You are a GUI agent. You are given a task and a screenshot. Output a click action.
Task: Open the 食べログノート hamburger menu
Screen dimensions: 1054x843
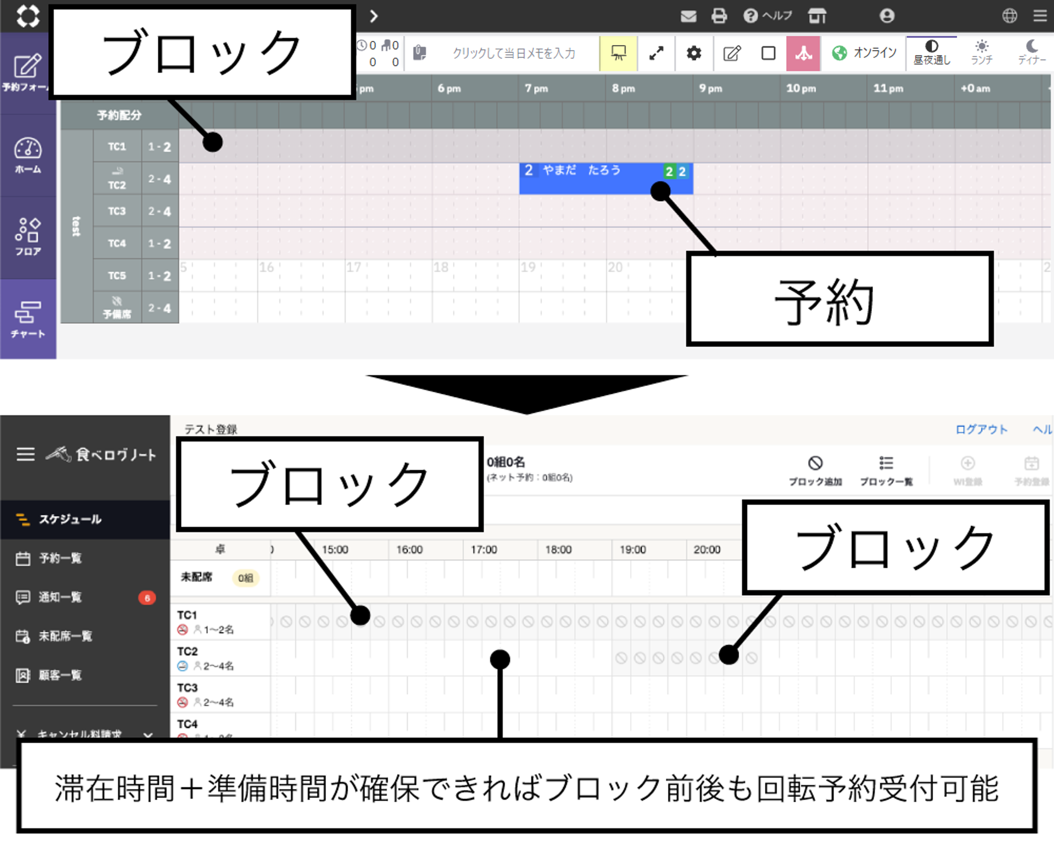[x=26, y=454]
